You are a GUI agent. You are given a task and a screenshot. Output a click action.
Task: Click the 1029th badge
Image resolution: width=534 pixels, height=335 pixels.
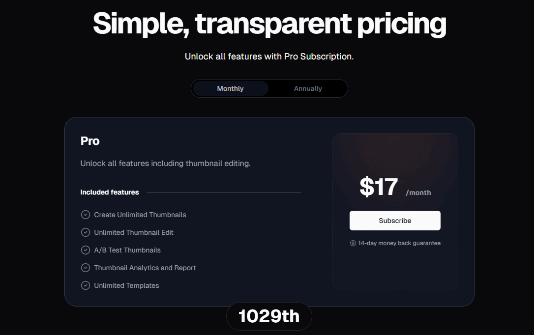(x=269, y=316)
